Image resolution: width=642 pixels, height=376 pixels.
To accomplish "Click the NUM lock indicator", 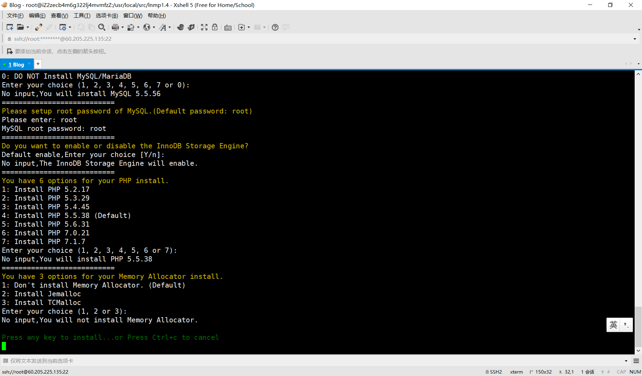I will coord(635,372).
